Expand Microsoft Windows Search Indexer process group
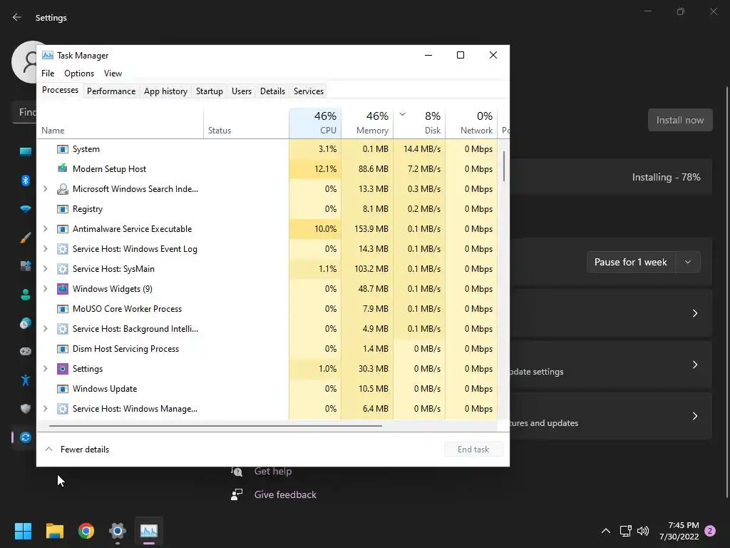The width and height of the screenshot is (730, 548). click(45, 188)
